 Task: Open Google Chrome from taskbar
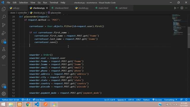tap(28, 104)
